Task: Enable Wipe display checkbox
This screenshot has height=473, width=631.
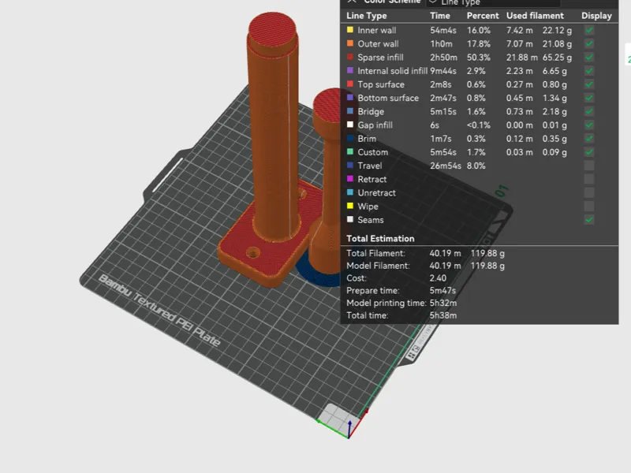Action: pyautogui.click(x=588, y=207)
